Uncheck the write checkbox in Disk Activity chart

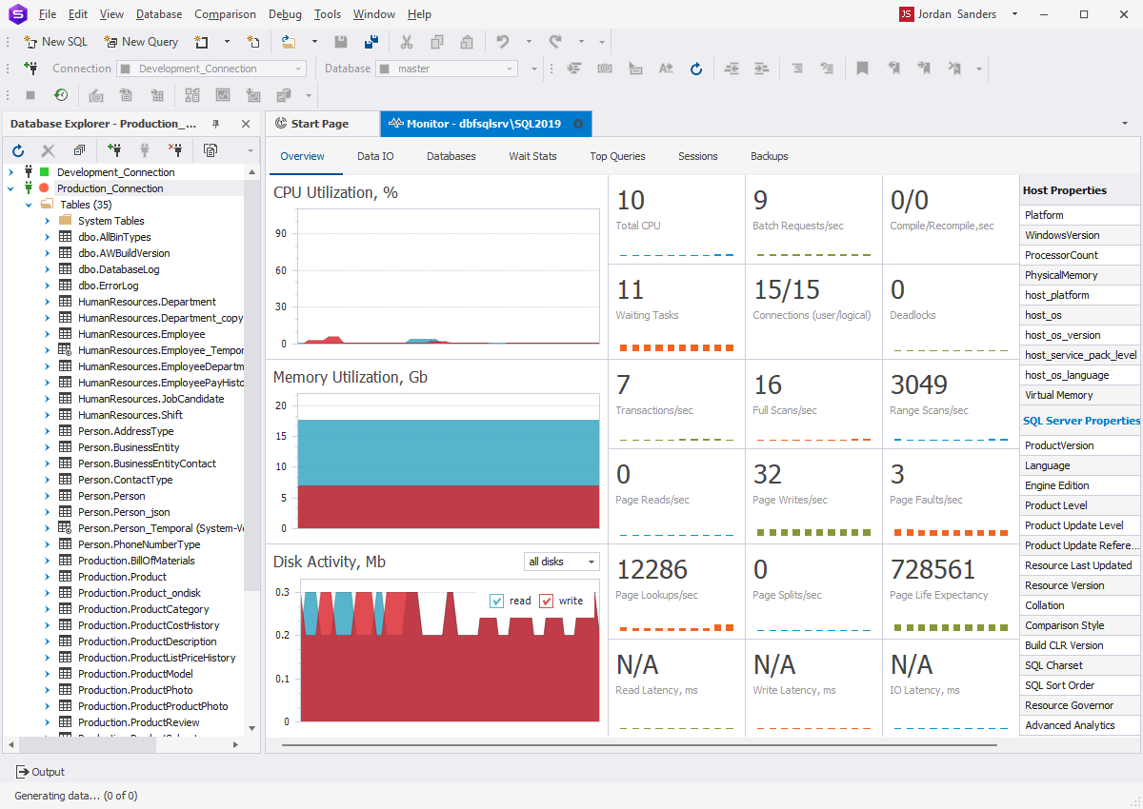tap(546, 601)
